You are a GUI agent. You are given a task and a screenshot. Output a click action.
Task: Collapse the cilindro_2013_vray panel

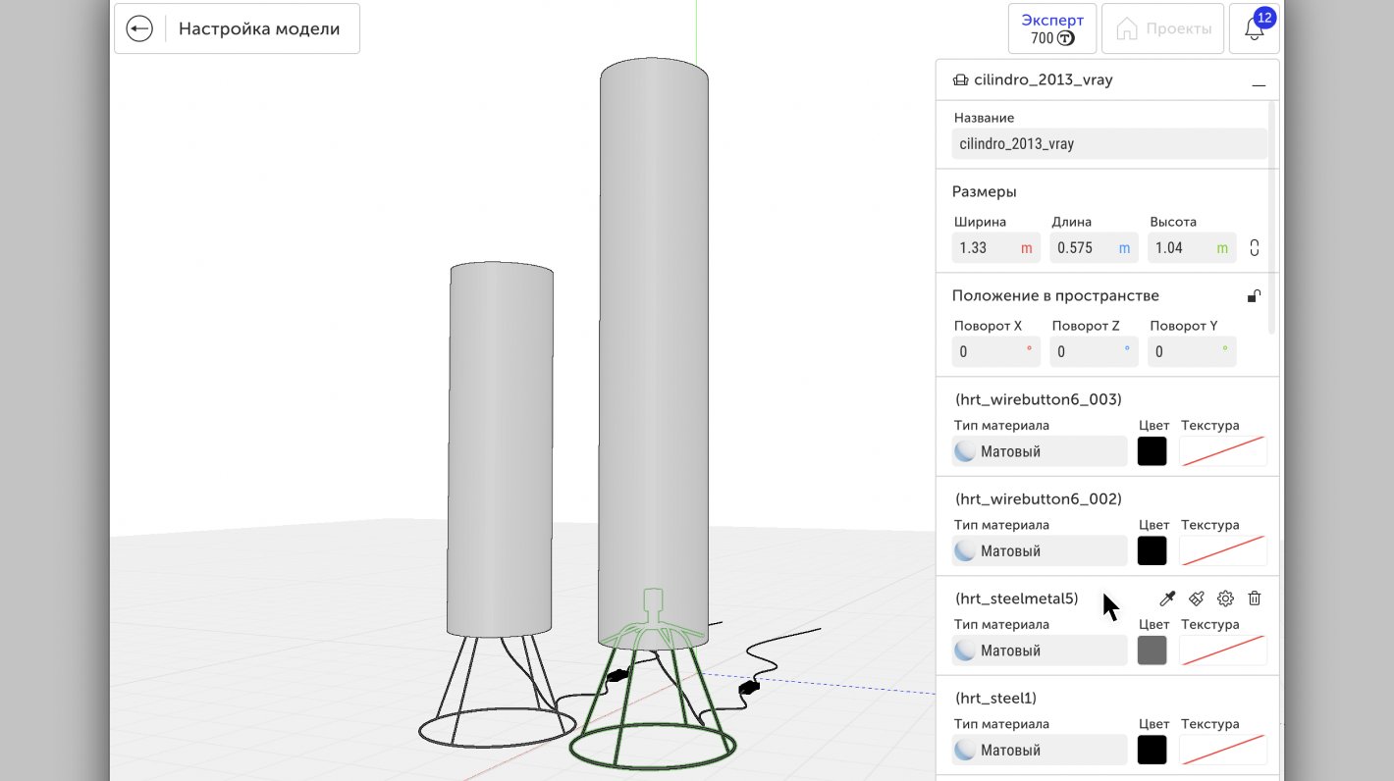(x=1259, y=82)
